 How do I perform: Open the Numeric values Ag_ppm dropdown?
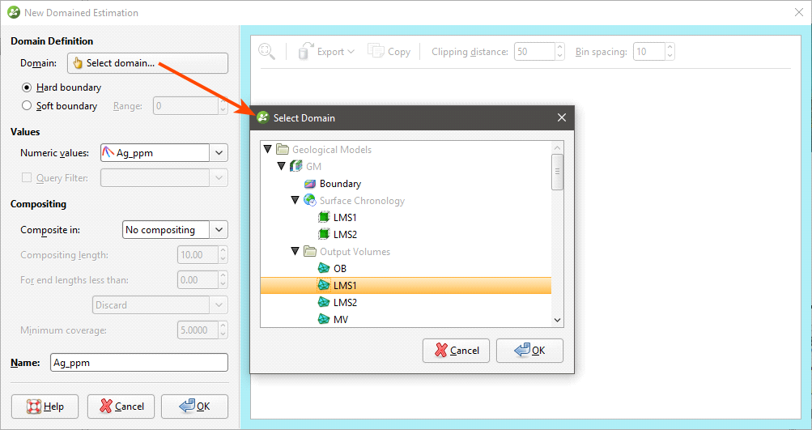pos(219,153)
